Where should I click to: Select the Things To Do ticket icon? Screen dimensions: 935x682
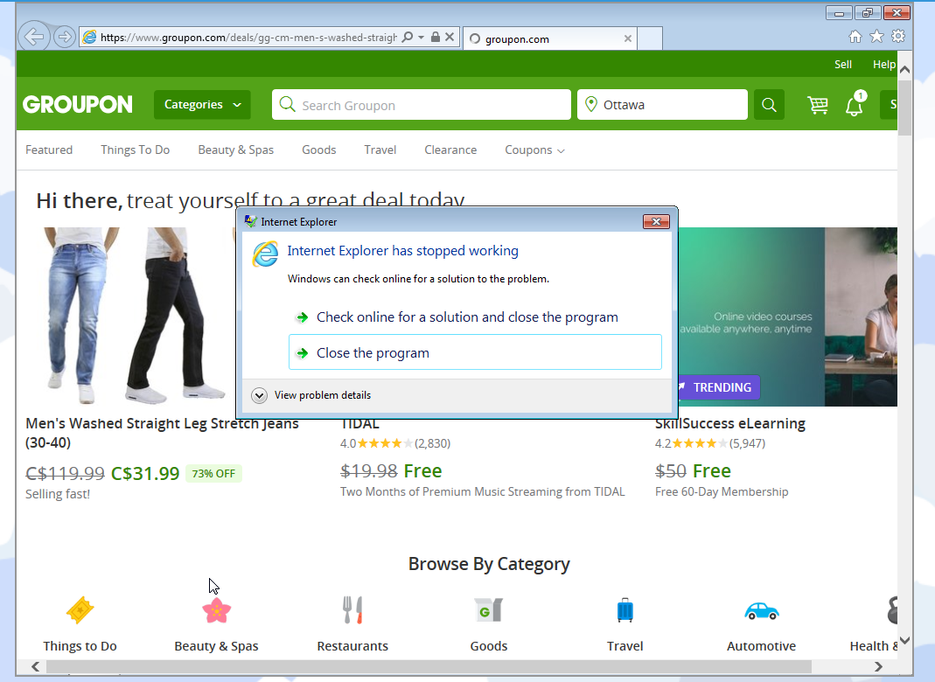click(80, 609)
